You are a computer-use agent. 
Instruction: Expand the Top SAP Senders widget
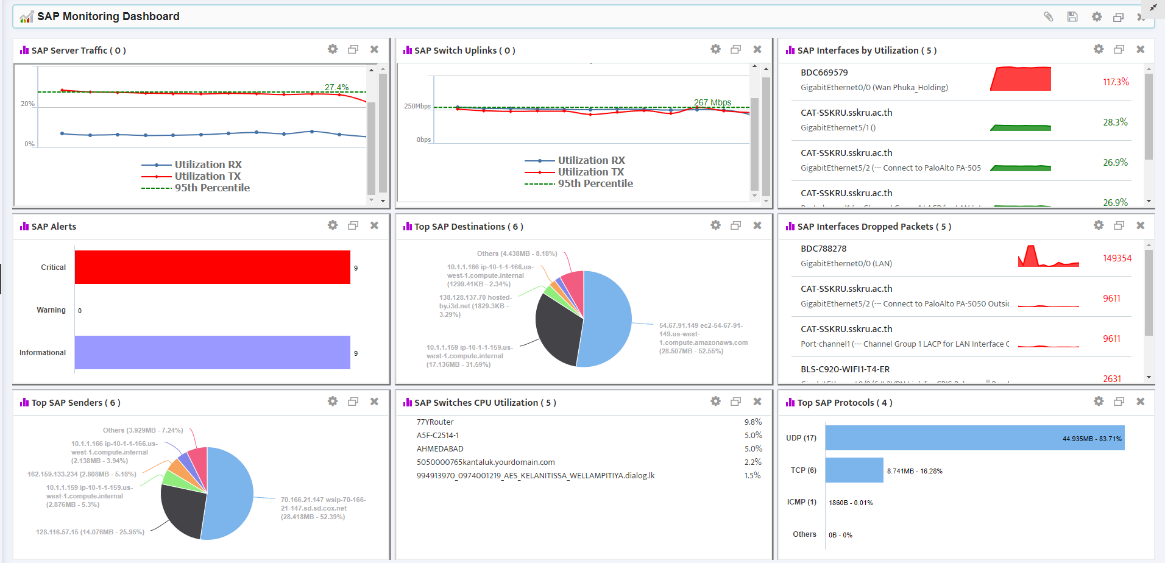(353, 402)
